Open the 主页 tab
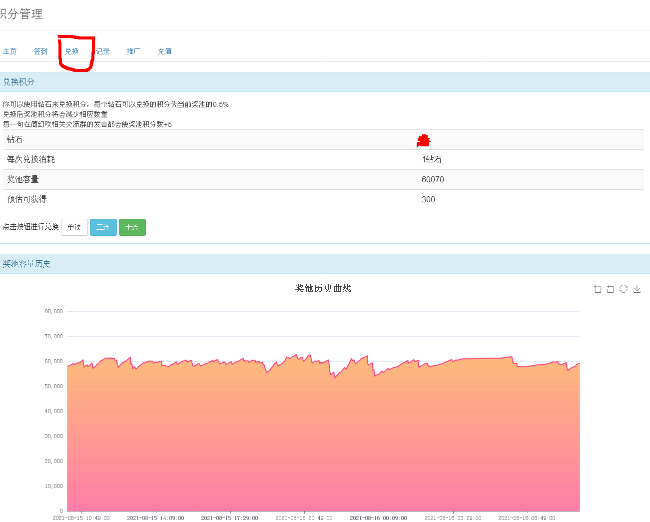 tap(9, 51)
